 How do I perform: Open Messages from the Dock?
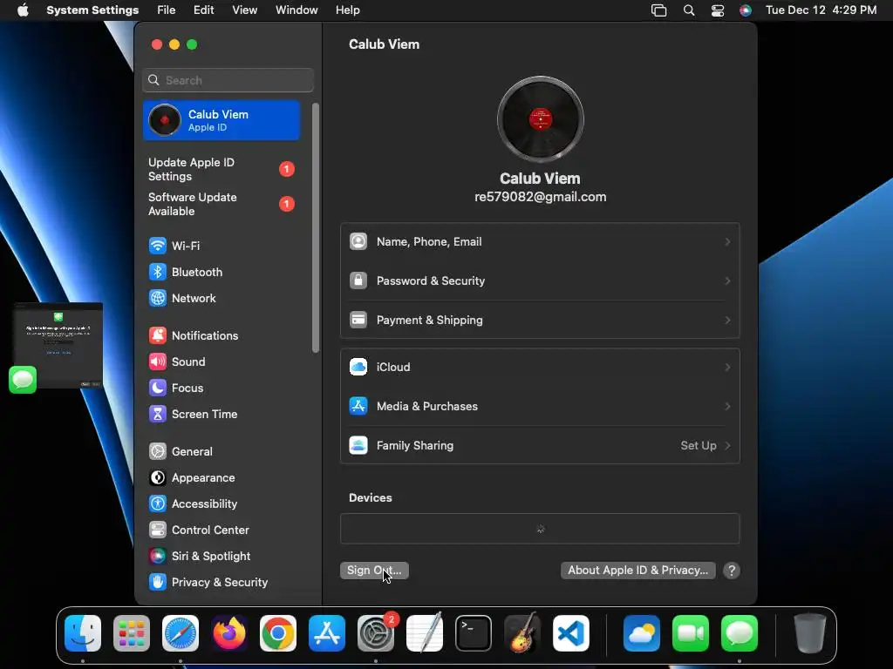point(740,633)
